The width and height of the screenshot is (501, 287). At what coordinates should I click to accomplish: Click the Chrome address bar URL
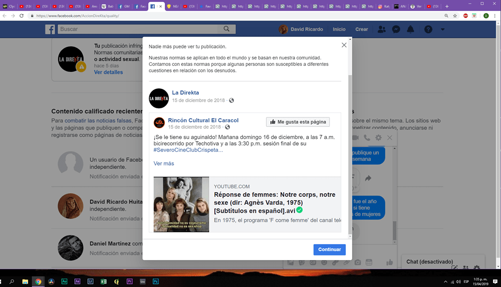click(77, 15)
